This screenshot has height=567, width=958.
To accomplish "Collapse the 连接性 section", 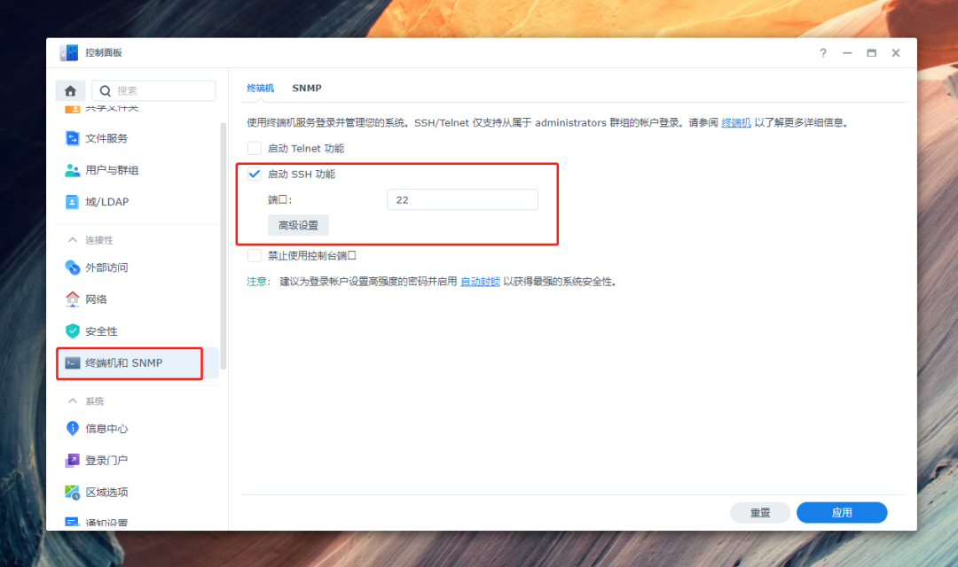I will 73,240.
